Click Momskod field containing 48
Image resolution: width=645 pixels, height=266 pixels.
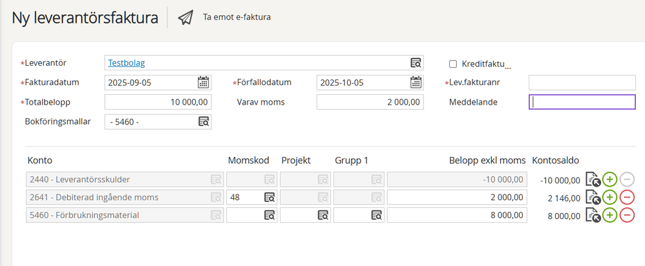tap(252, 198)
